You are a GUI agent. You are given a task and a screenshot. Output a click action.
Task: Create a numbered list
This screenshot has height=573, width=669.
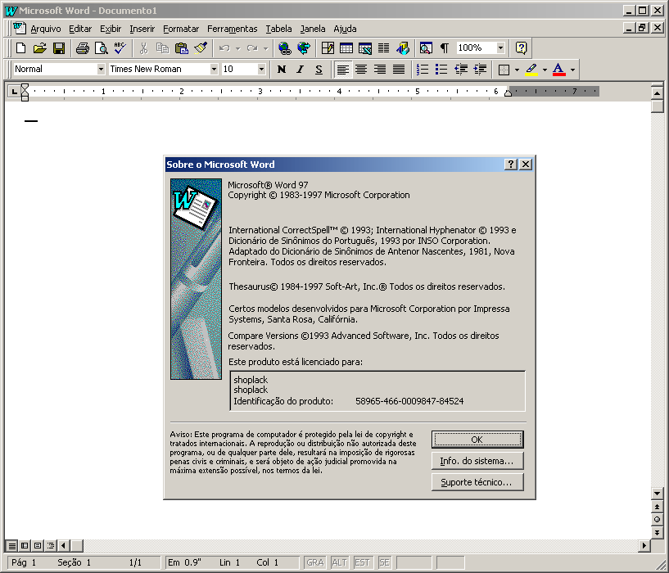click(x=423, y=69)
